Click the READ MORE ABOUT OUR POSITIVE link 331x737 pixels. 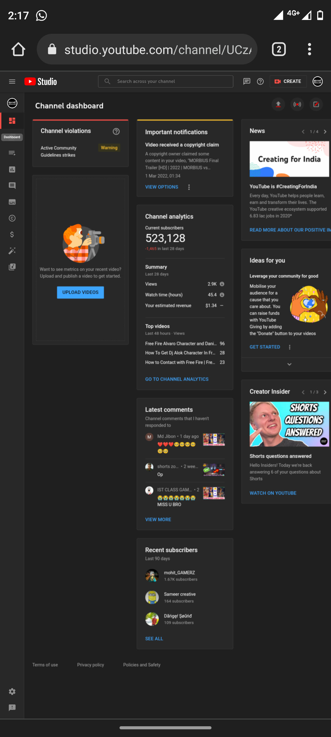(x=290, y=230)
